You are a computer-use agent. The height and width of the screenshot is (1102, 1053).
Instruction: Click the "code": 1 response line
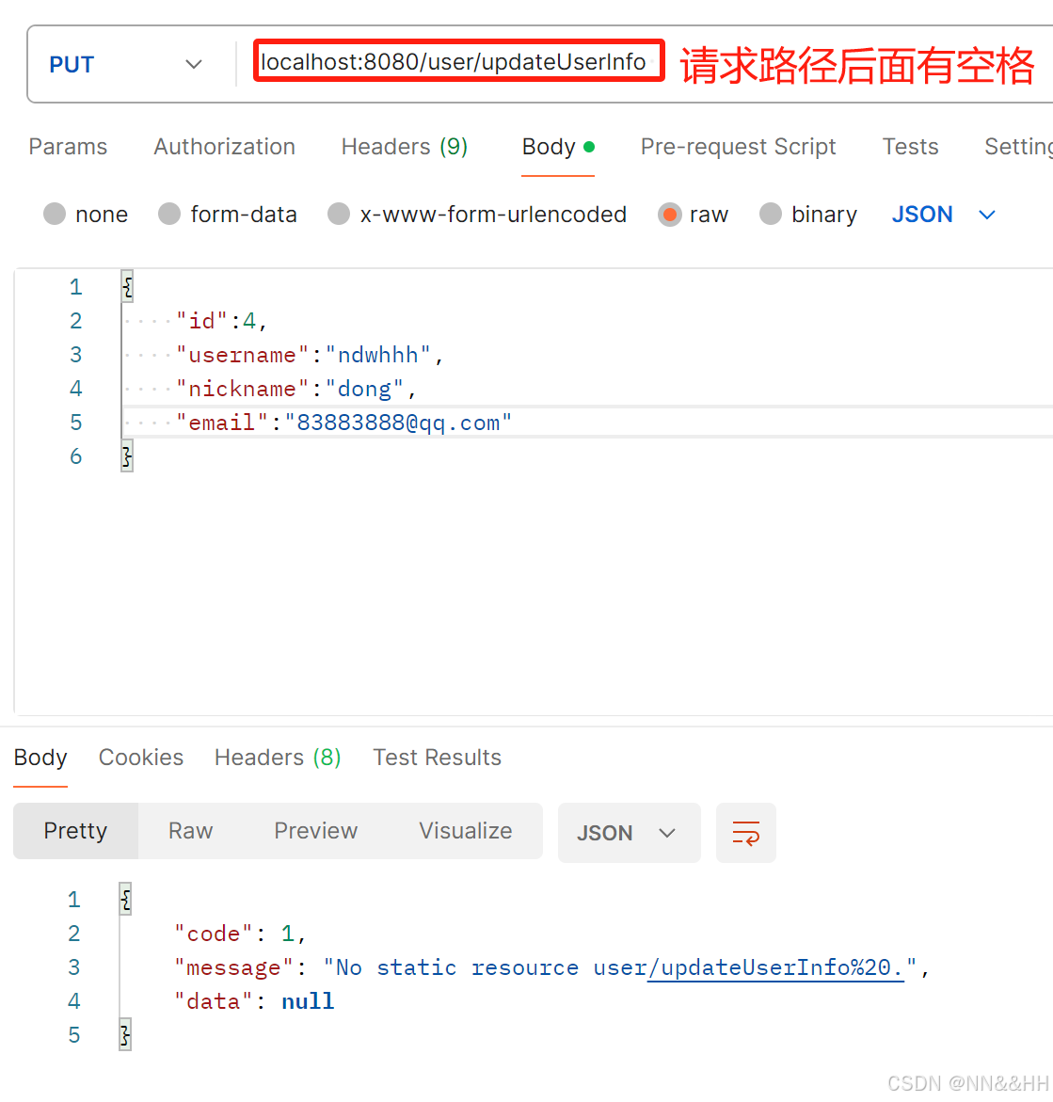click(240, 934)
